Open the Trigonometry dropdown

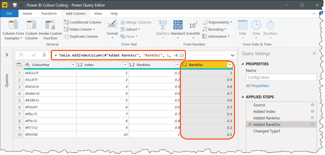pos(217,22)
